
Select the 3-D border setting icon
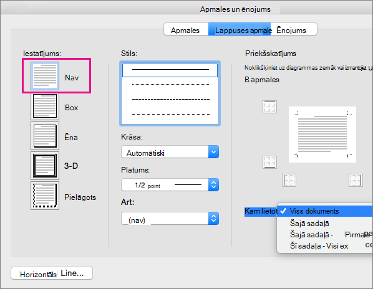pos(45,166)
